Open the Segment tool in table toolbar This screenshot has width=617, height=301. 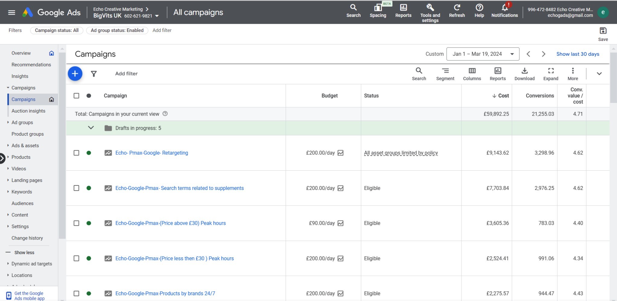(x=445, y=74)
